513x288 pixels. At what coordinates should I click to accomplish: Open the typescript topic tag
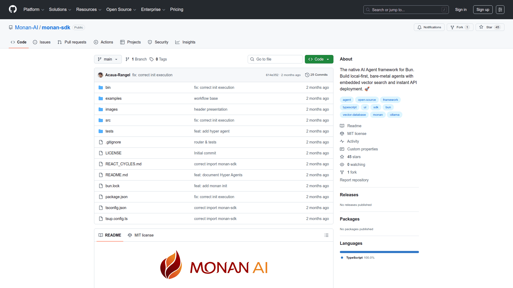coord(349,107)
